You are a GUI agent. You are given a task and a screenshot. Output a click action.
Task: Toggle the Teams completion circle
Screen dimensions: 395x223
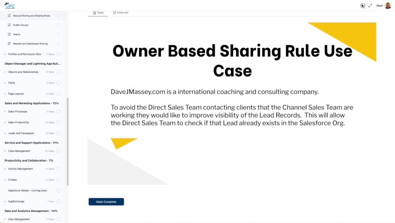[59, 34]
